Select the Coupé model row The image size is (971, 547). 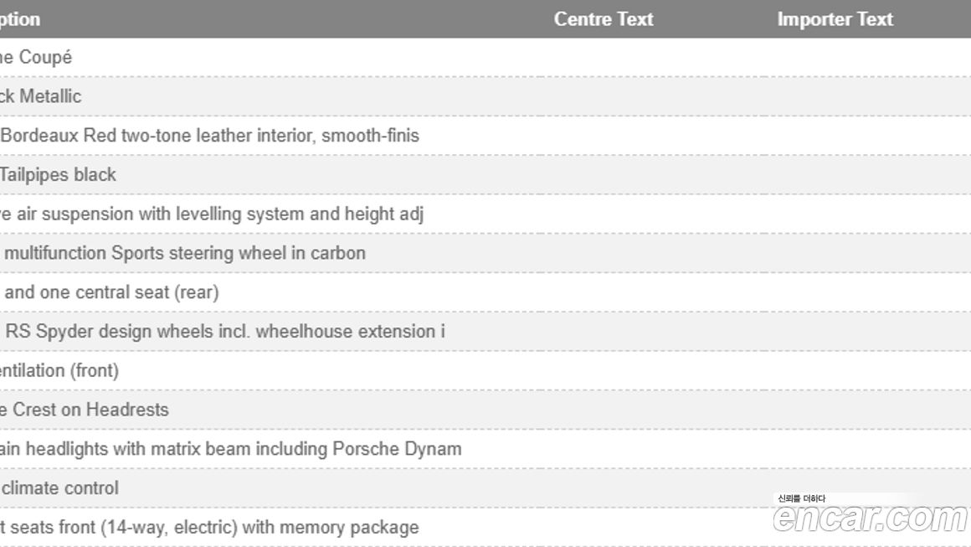coord(36,58)
